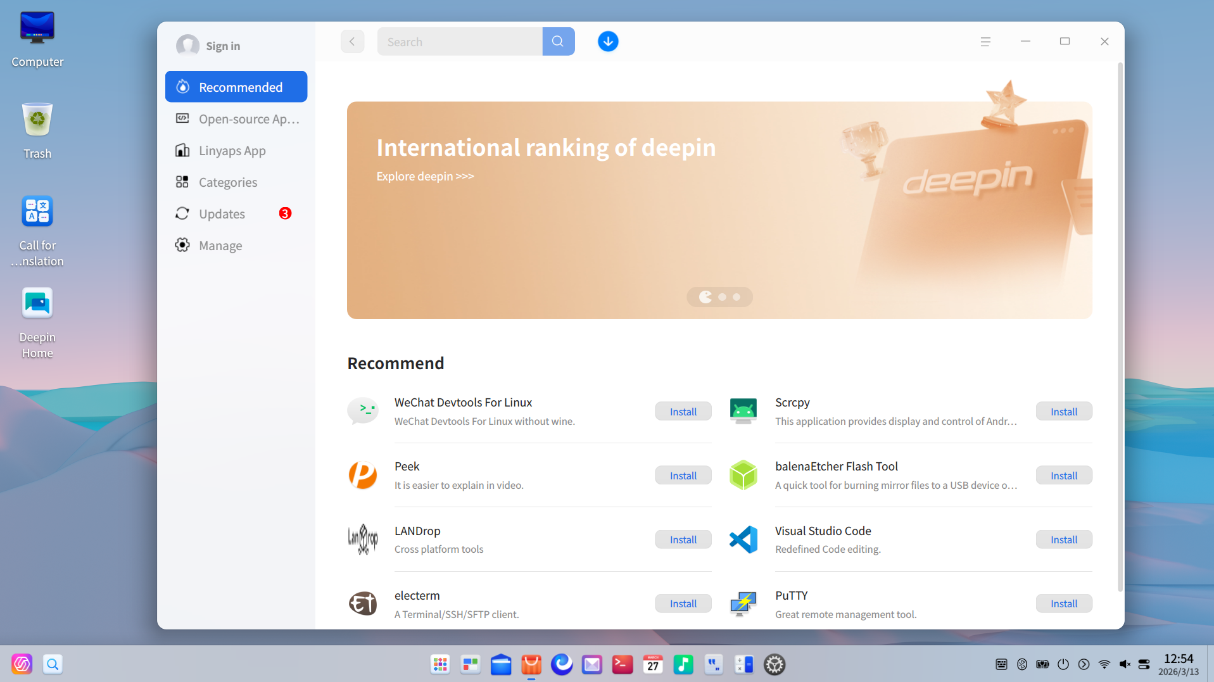Viewport: 1214px width, 682px height.
Task: Open the App Store icon in the dock
Action: pyautogui.click(x=531, y=664)
